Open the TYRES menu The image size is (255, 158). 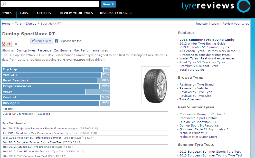click(7, 13)
